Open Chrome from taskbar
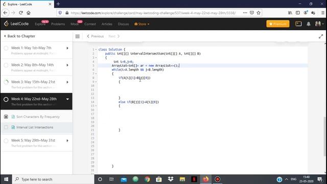The height and width of the screenshot is (184, 327). click(147, 179)
